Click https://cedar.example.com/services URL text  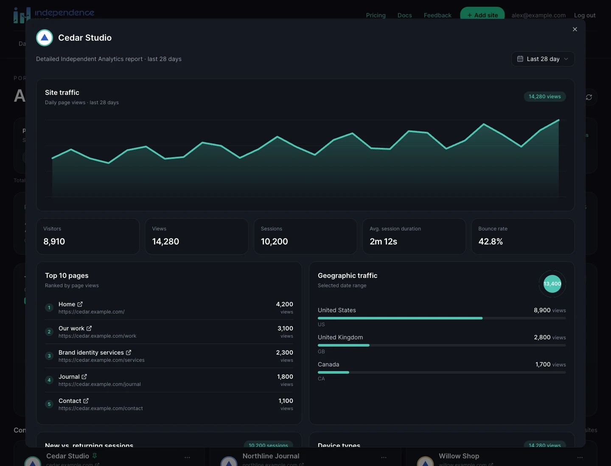coord(101,360)
